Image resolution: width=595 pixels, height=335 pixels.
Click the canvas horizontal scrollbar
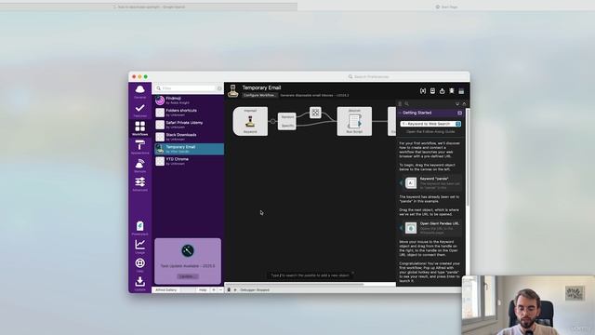click(295, 284)
